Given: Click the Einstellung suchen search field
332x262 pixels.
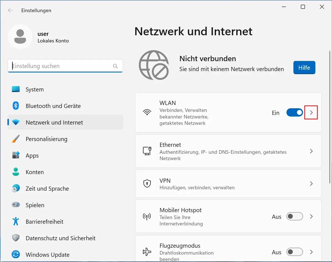Looking at the screenshot, I should (61, 66).
